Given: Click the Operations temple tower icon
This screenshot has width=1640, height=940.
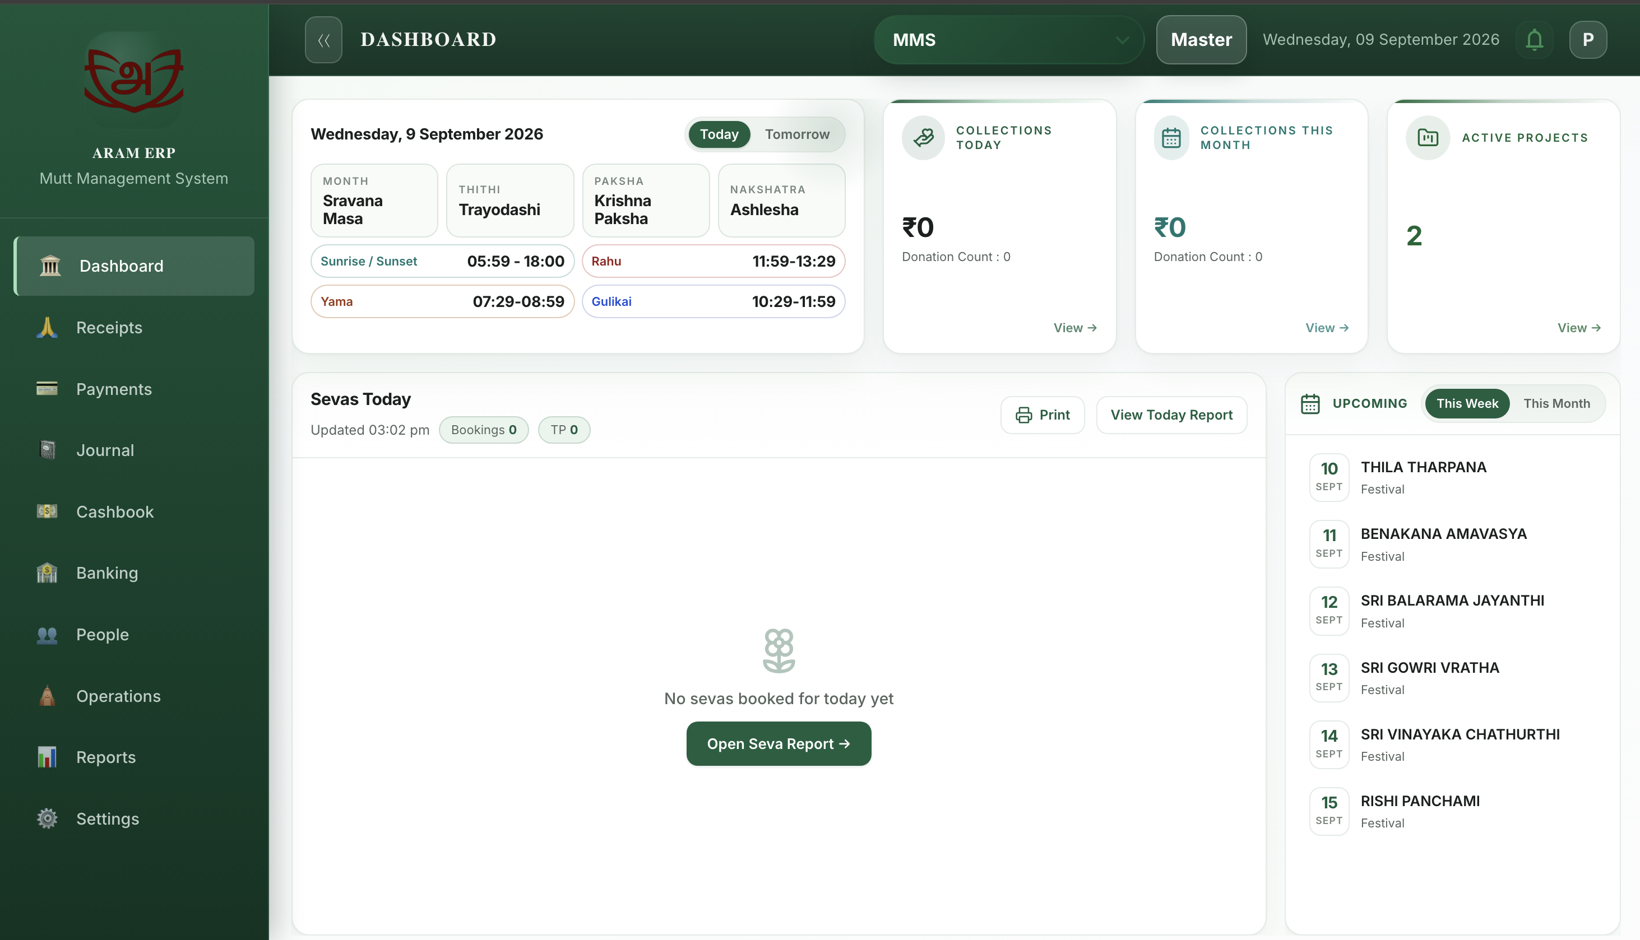Looking at the screenshot, I should click(47, 696).
